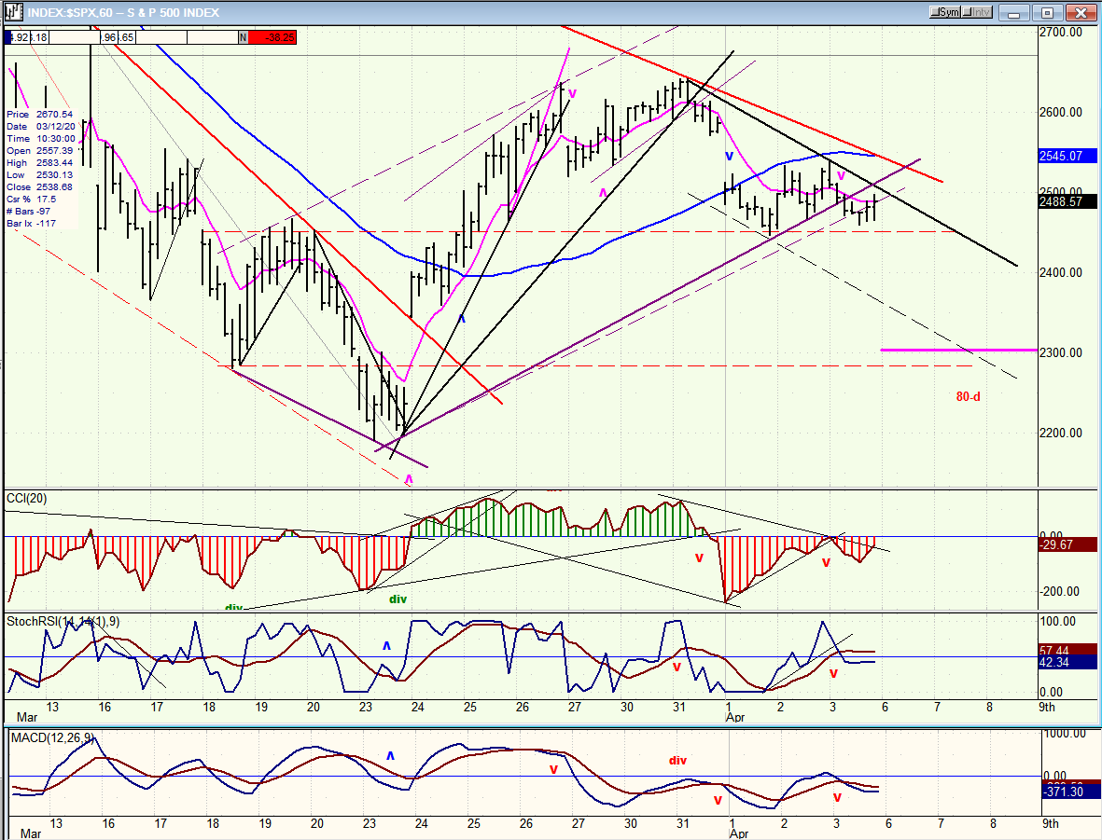The height and width of the screenshot is (840, 1102).
Task: Click the 2300.00 price axis label
Action: coord(1061,352)
